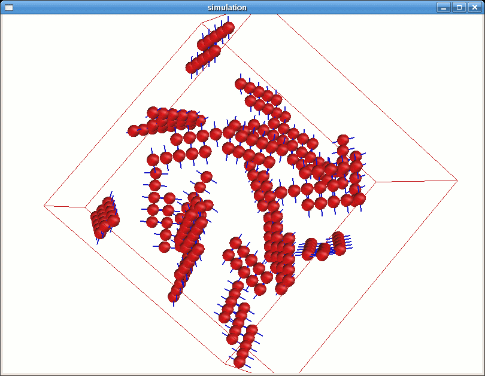Pick the bottommost sphere in the lower chain
The image size is (485, 376).
(240, 362)
